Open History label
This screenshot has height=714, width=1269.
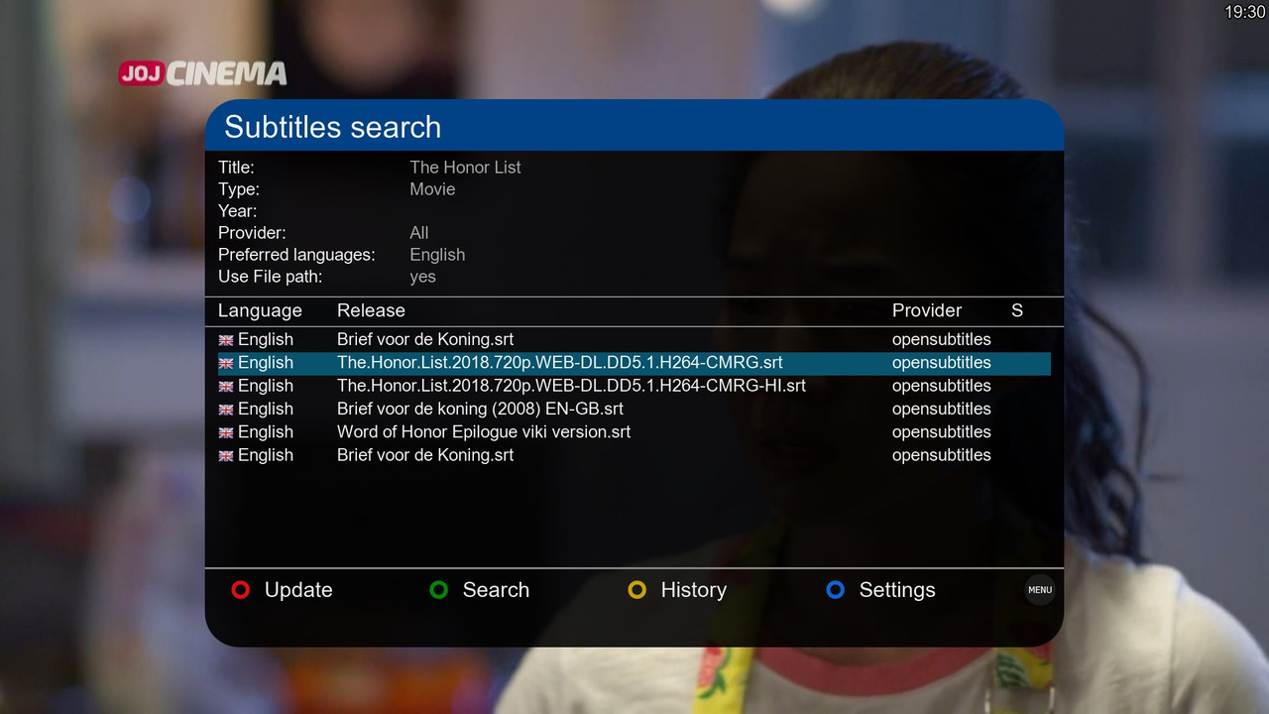tap(694, 590)
